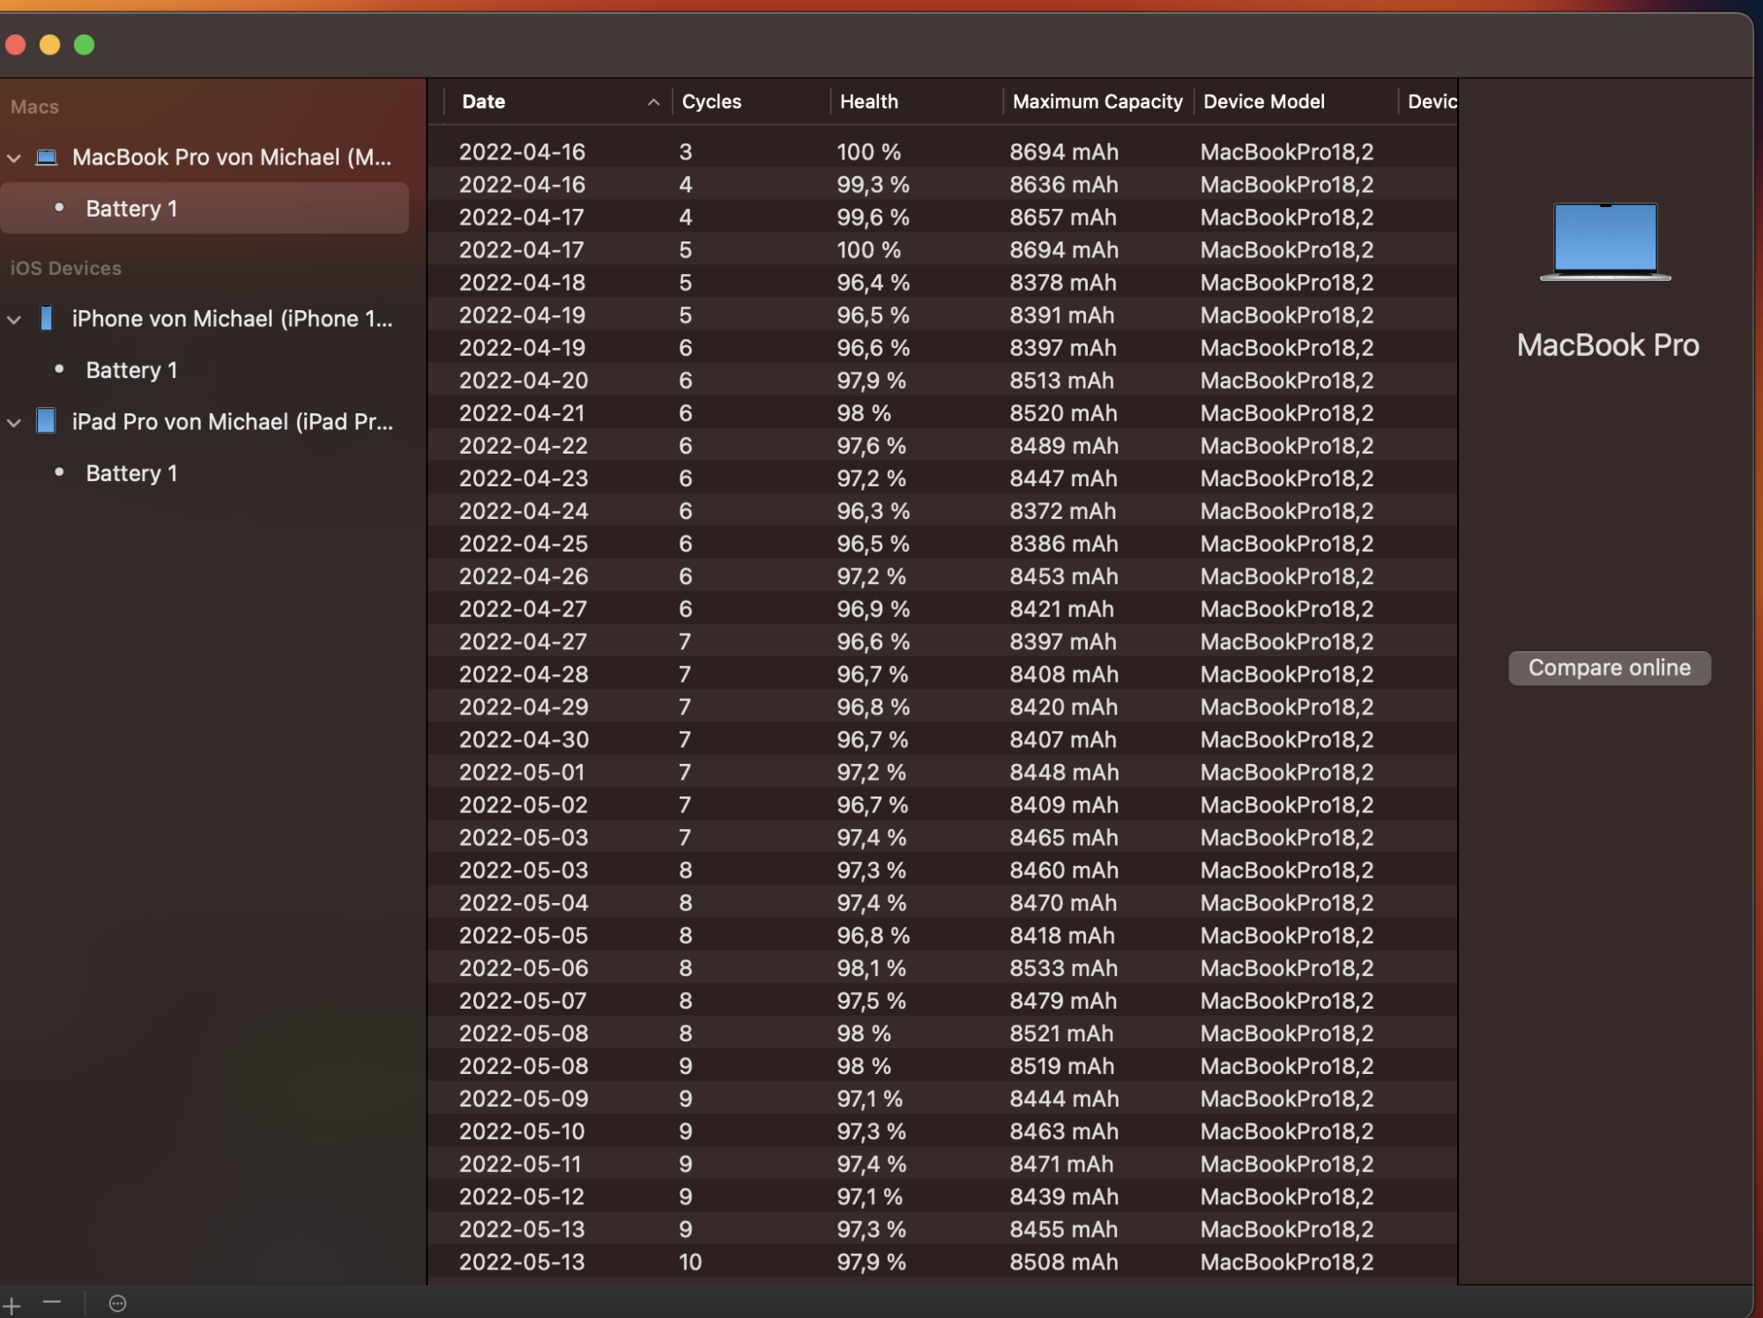Collapse the iPhone von Michael tree node
The width and height of the screenshot is (1763, 1318).
[14, 320]
